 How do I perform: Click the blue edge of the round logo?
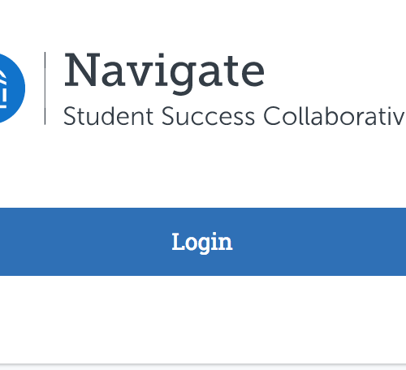[21, 88]
